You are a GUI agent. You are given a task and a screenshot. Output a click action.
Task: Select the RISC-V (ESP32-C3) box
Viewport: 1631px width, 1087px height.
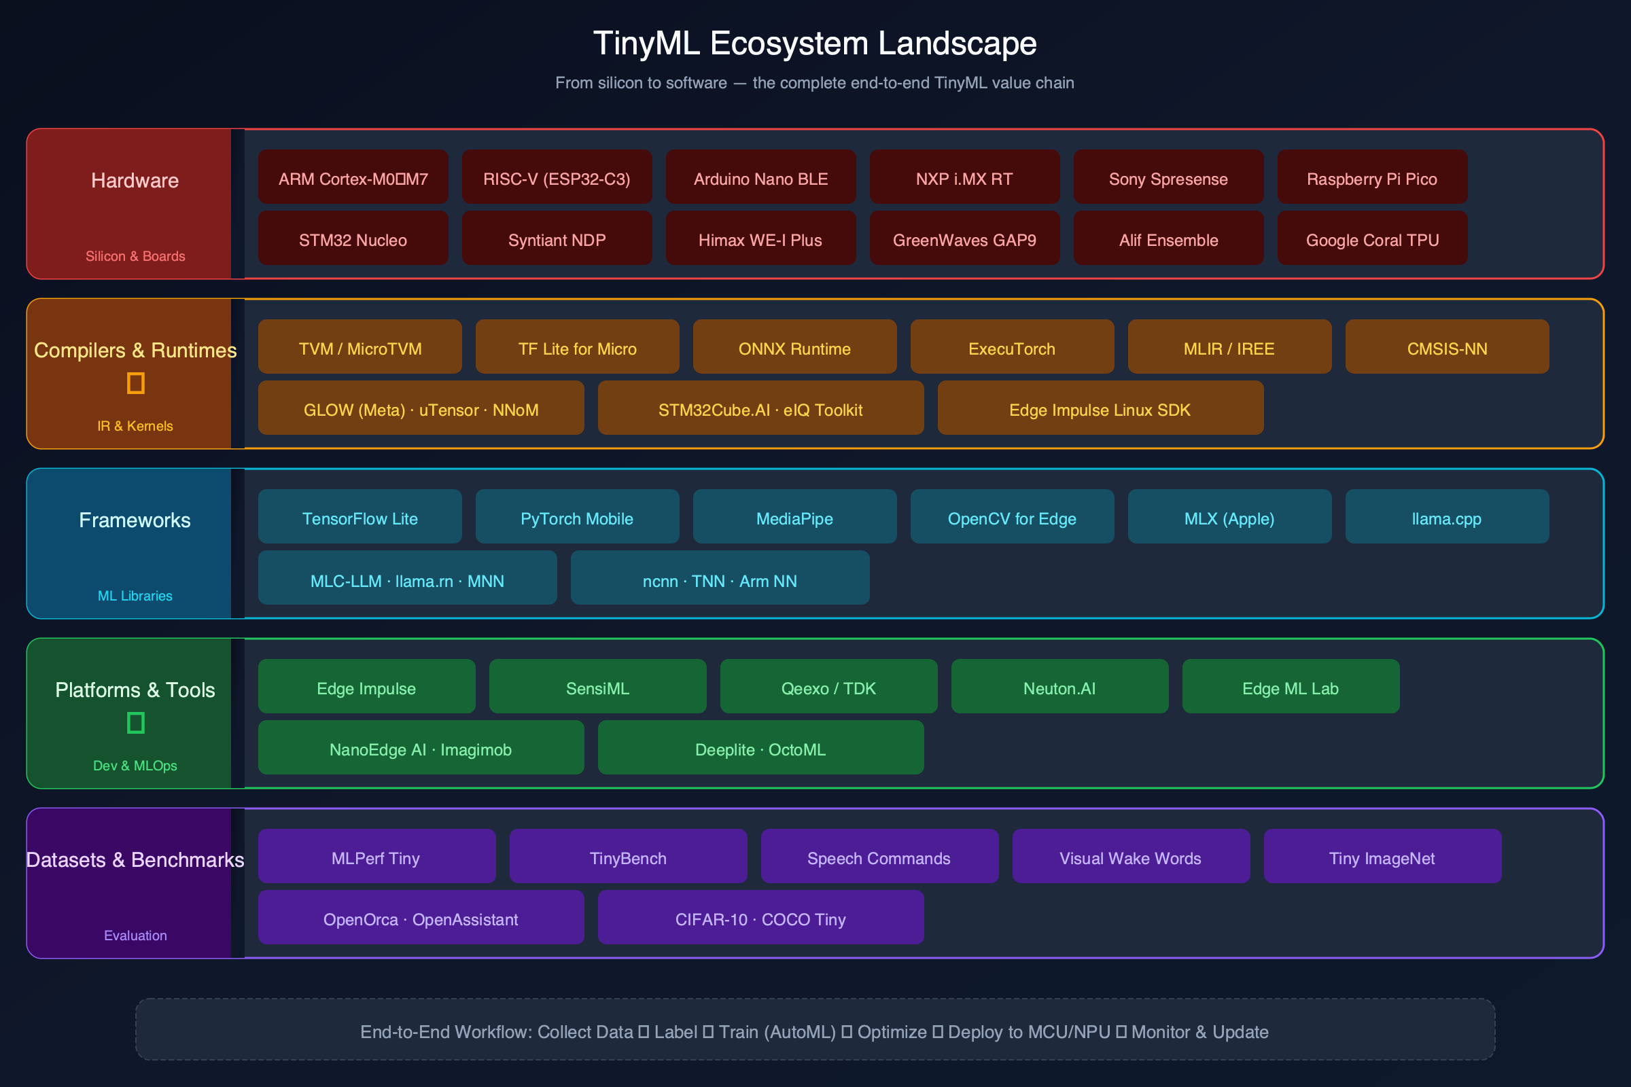click(557, 177)
